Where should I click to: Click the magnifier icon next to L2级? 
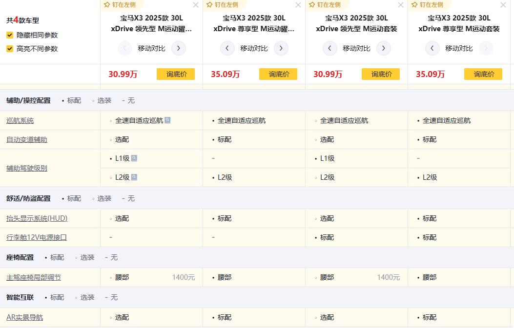[x=134, y=177]
